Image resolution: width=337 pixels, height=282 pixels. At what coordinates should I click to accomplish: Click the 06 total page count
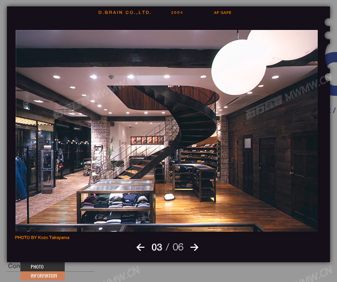178,247
